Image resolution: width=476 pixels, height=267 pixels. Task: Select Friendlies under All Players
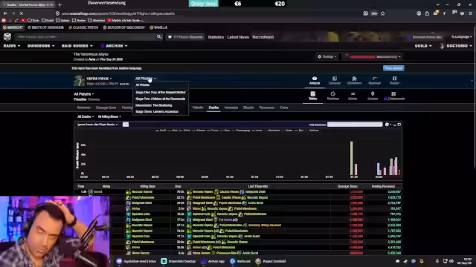[80, 99]
